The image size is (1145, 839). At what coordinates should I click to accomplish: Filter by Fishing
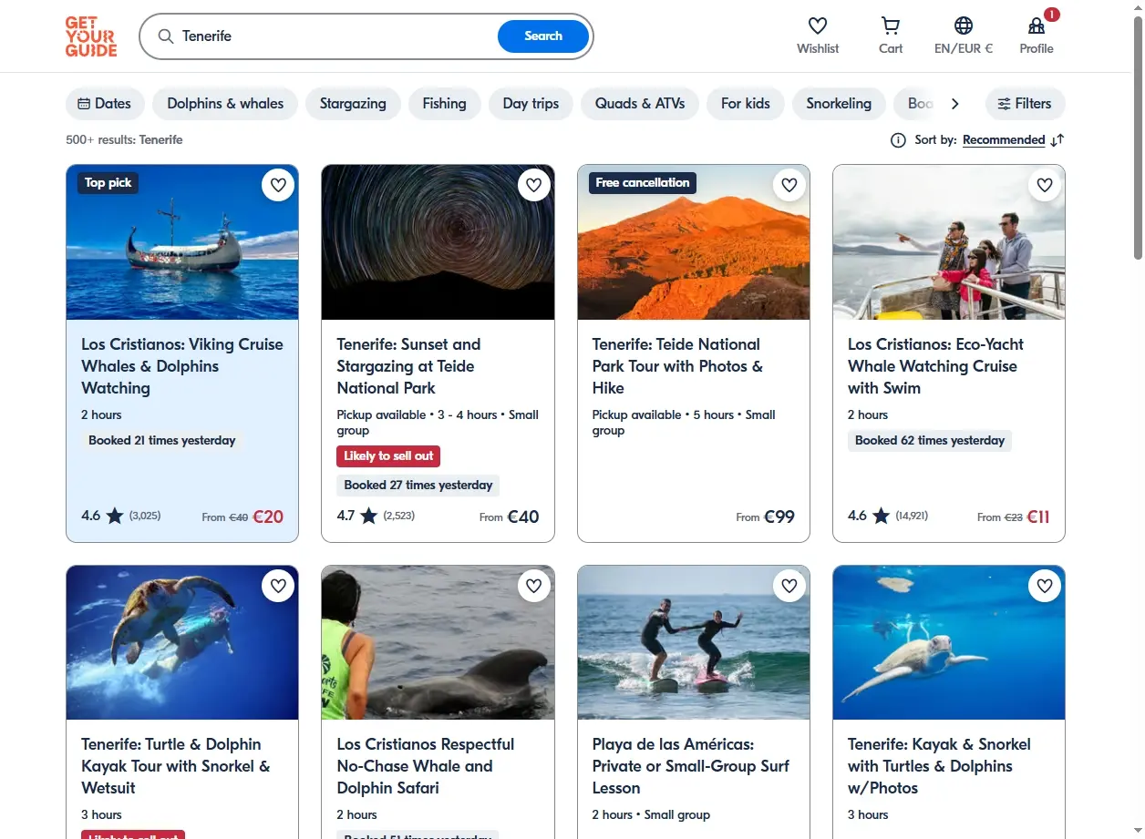pos(444,104)
